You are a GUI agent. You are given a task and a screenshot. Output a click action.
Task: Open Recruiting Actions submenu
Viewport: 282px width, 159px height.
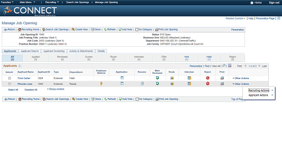pos(259,90)
